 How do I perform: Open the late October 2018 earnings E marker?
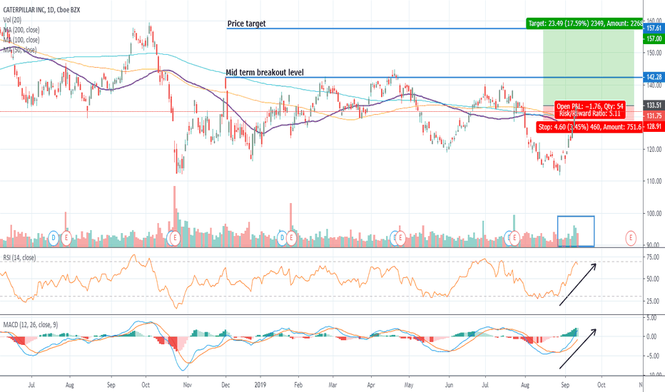point(175,238)
